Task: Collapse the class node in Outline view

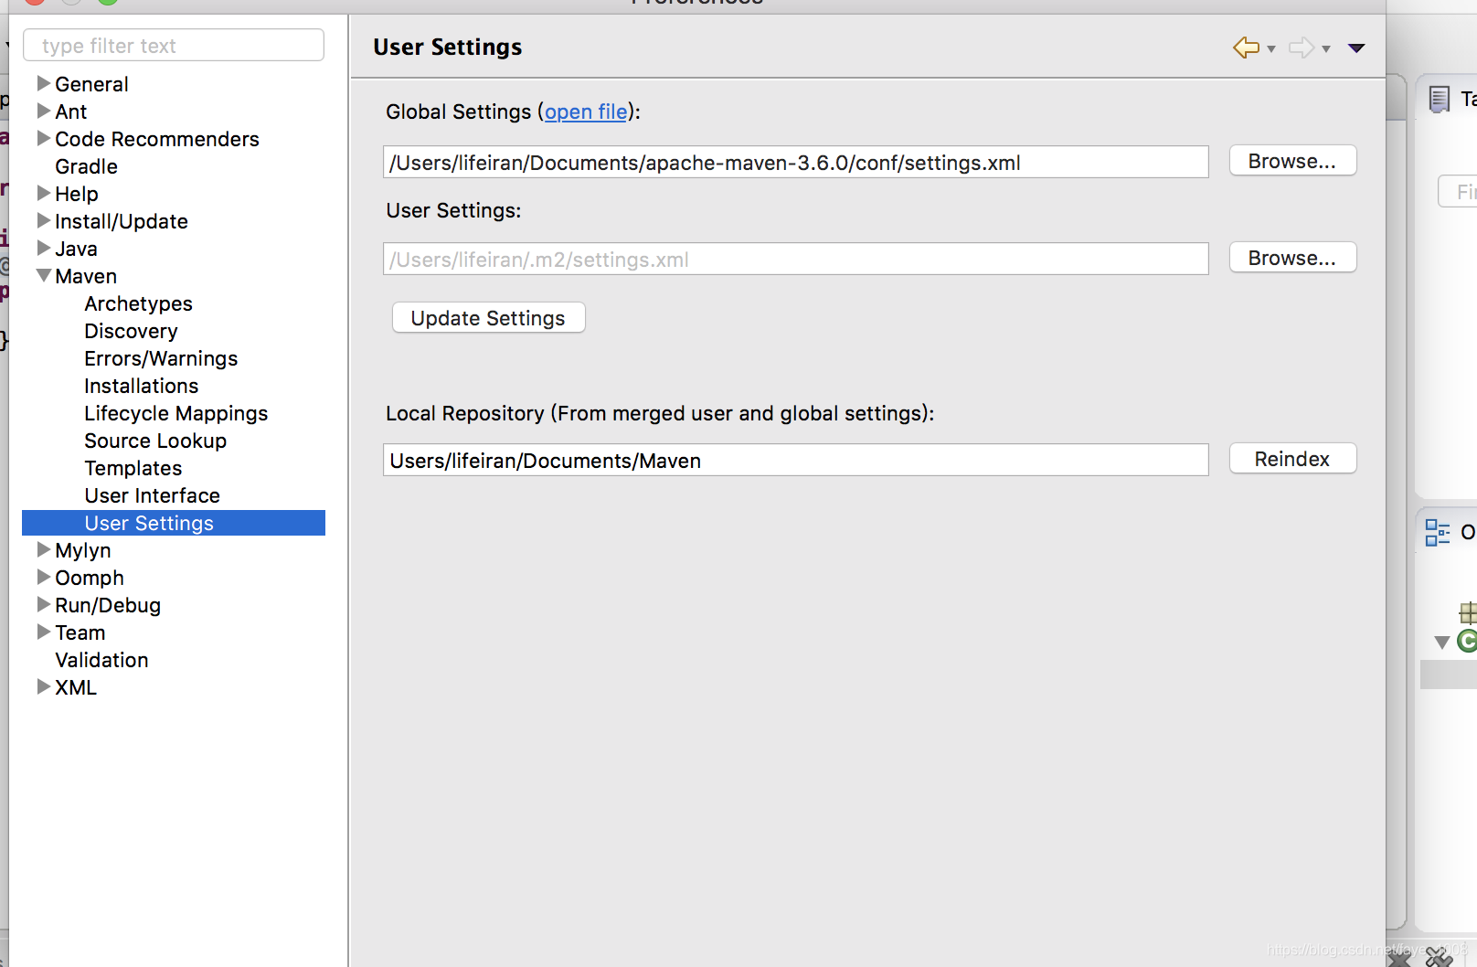Action: pos(1442,643)
